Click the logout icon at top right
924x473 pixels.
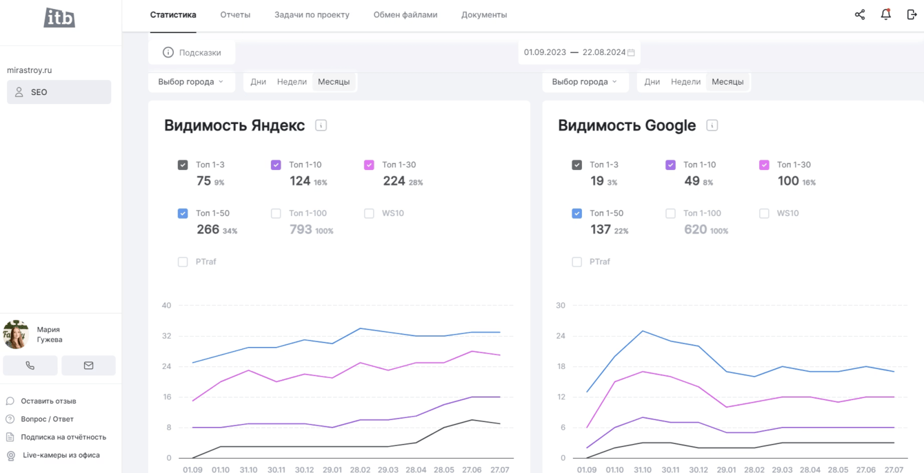(912, 14)
